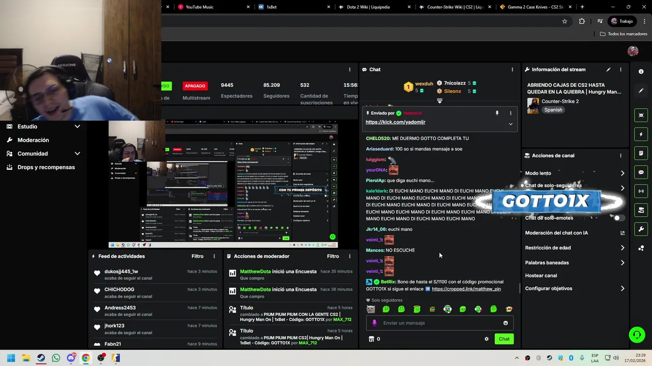Click CHICHODOG in activity feed
The width and height of the screenshot is (652, 366).
point(119,290)
